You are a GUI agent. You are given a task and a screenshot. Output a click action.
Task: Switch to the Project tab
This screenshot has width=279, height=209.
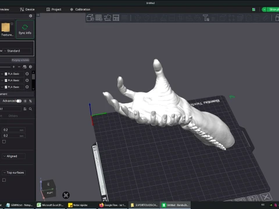[x=54, y=9]
